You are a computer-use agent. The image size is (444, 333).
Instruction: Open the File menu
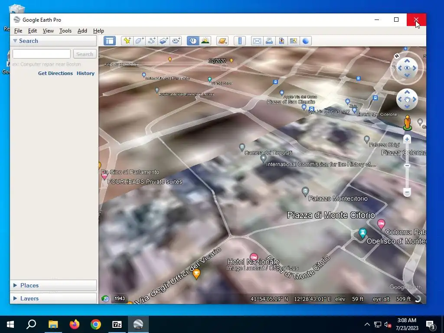click(18, 31)
